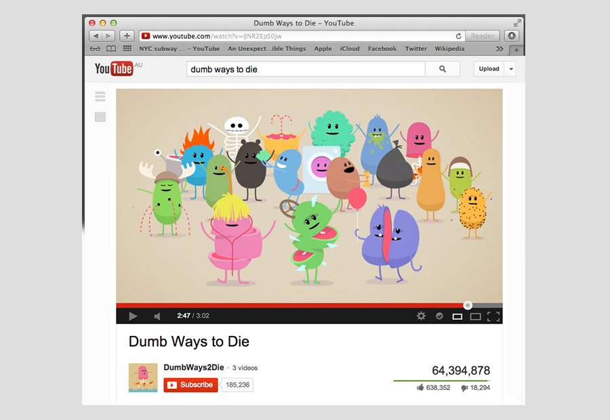Screen dimensions: 610x420
Task: Open the DumbWays2Die channel name link
Action: [194, 367]
